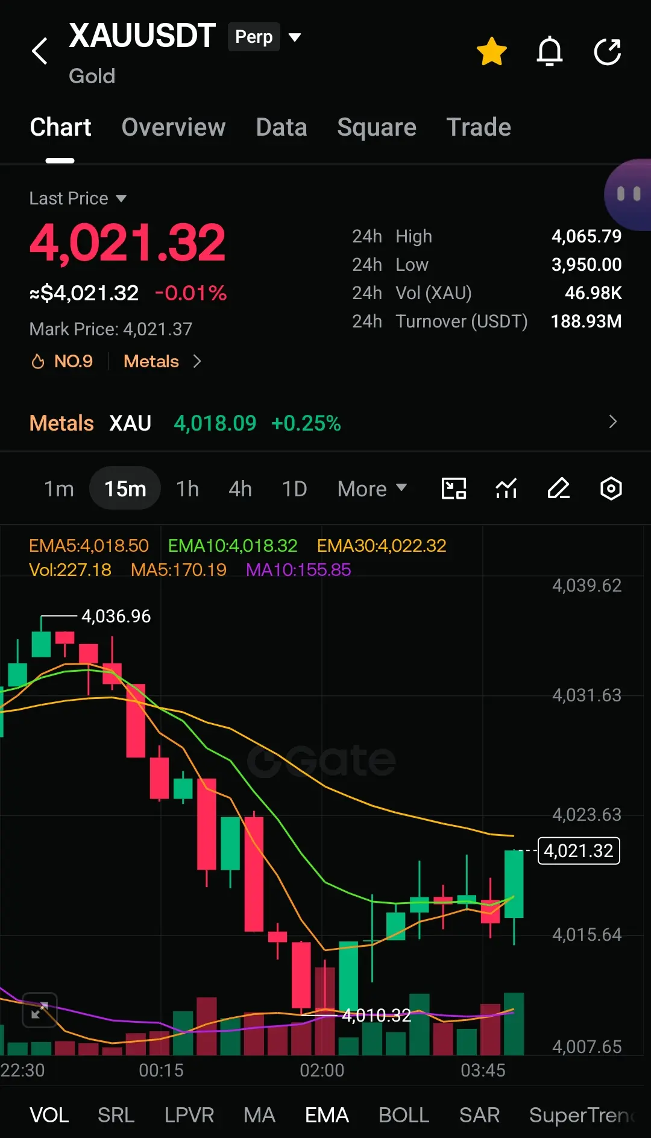
Task: Toggle the SAR indicator
Action: point(479,1115)
